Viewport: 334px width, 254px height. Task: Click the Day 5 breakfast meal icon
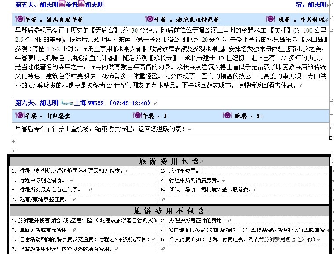point(19,19)
